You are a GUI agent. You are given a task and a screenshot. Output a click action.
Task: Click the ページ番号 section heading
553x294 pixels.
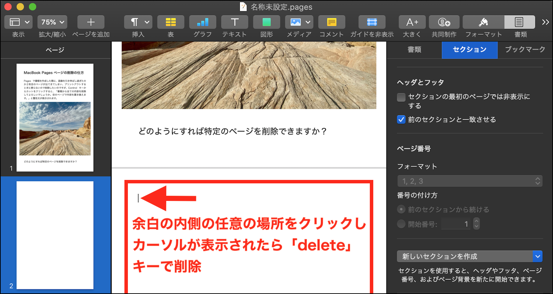point(414,149)
